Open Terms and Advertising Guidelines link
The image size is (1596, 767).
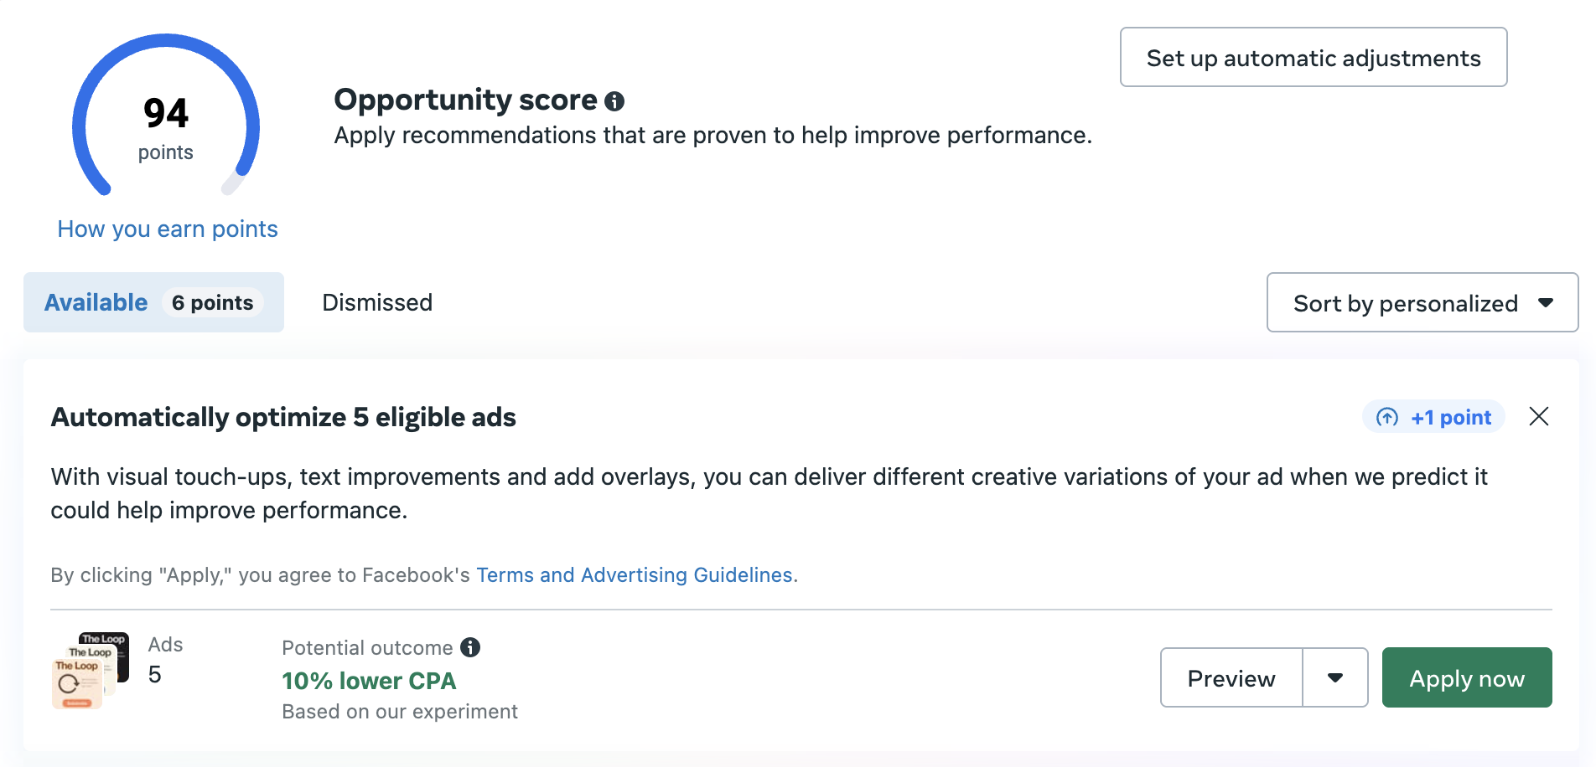(x=634, y=575)
